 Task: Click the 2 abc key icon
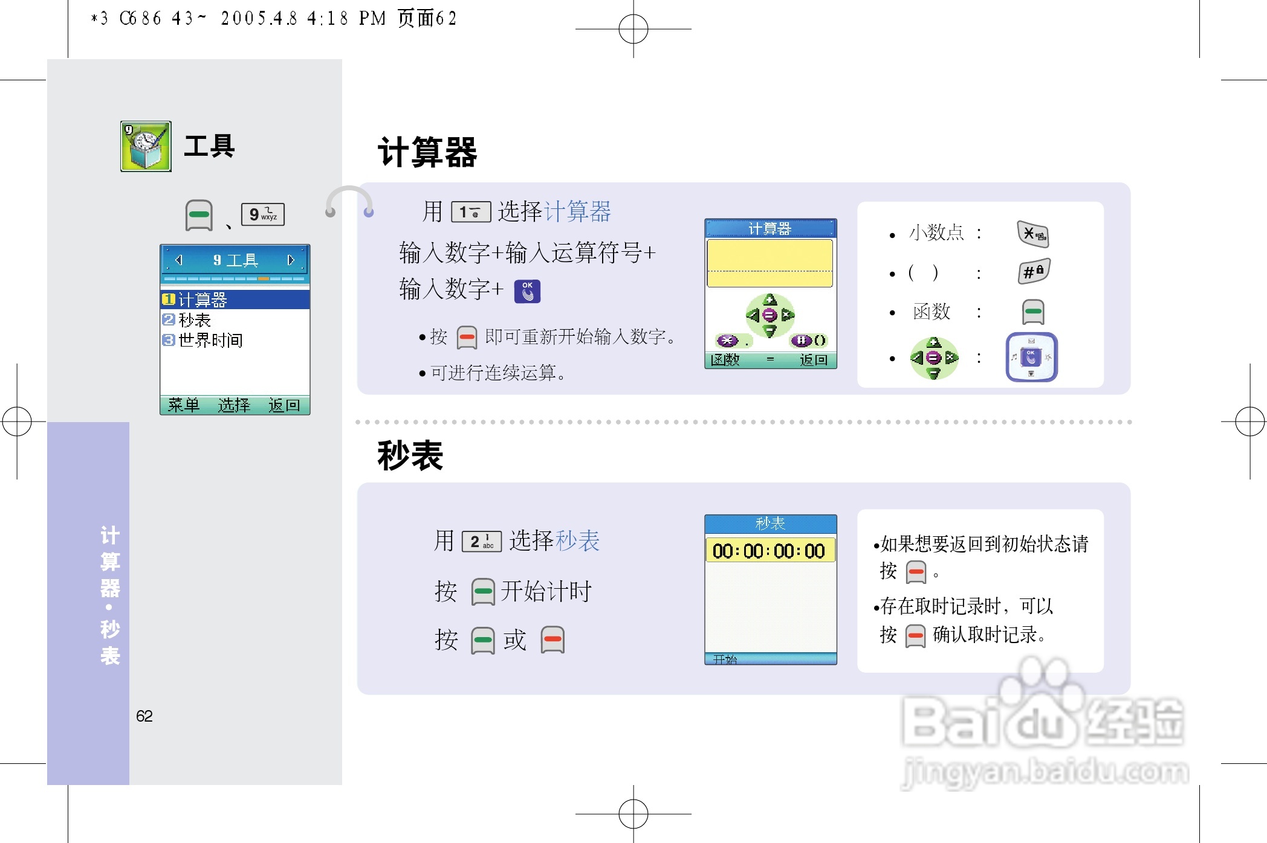[x=481, y=541]
